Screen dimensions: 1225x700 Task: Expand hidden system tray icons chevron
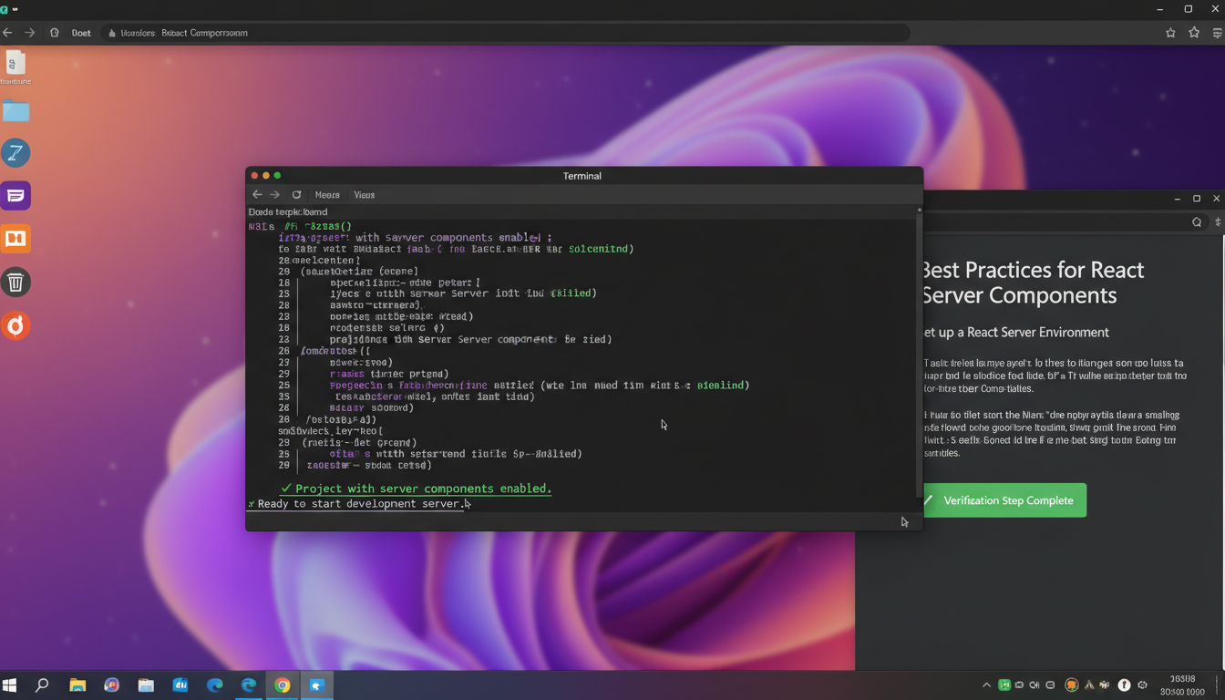(x=986, y=685)
